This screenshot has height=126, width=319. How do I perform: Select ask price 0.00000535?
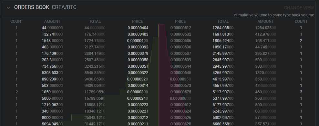pos(181,41)
